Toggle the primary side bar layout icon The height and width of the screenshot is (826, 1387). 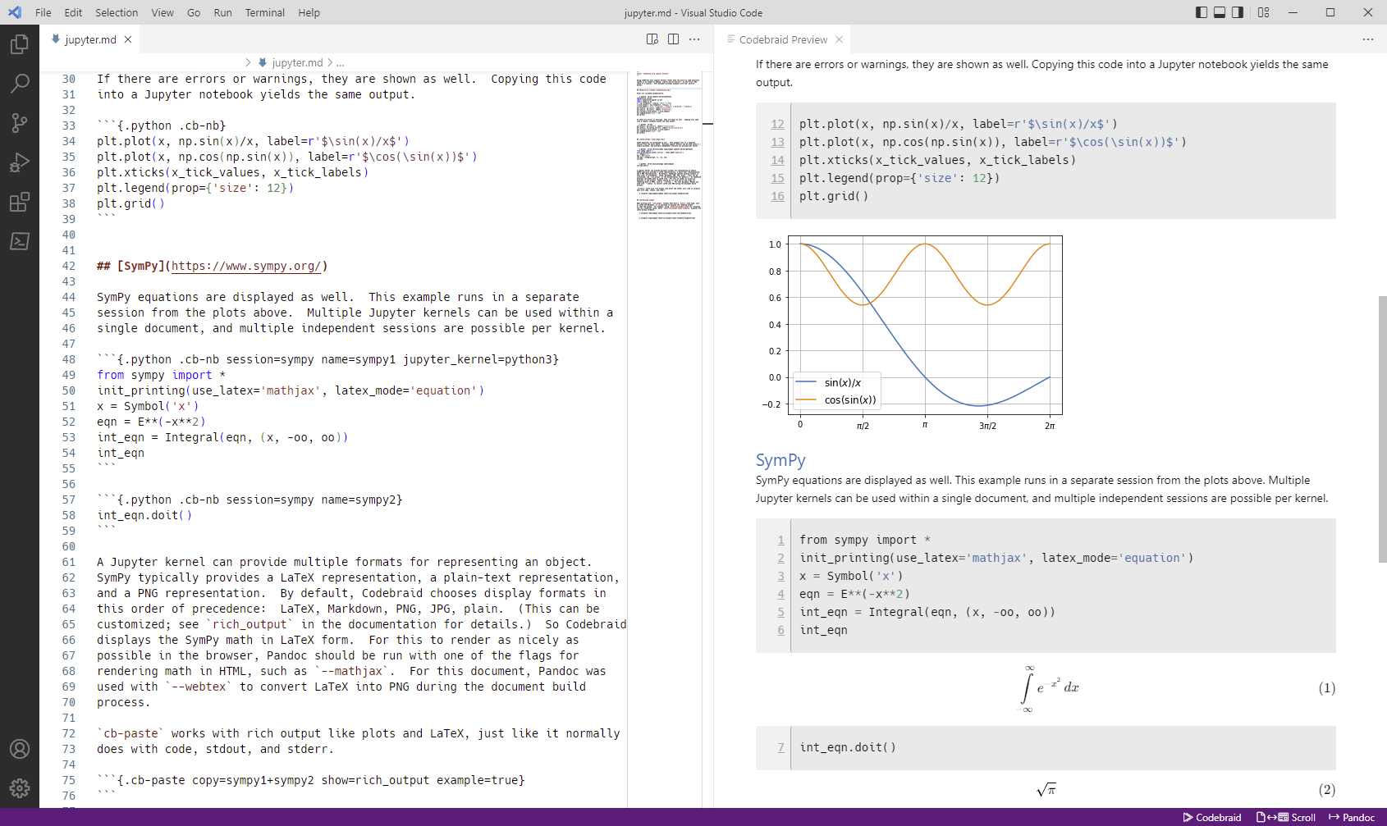click(1202, 12)
